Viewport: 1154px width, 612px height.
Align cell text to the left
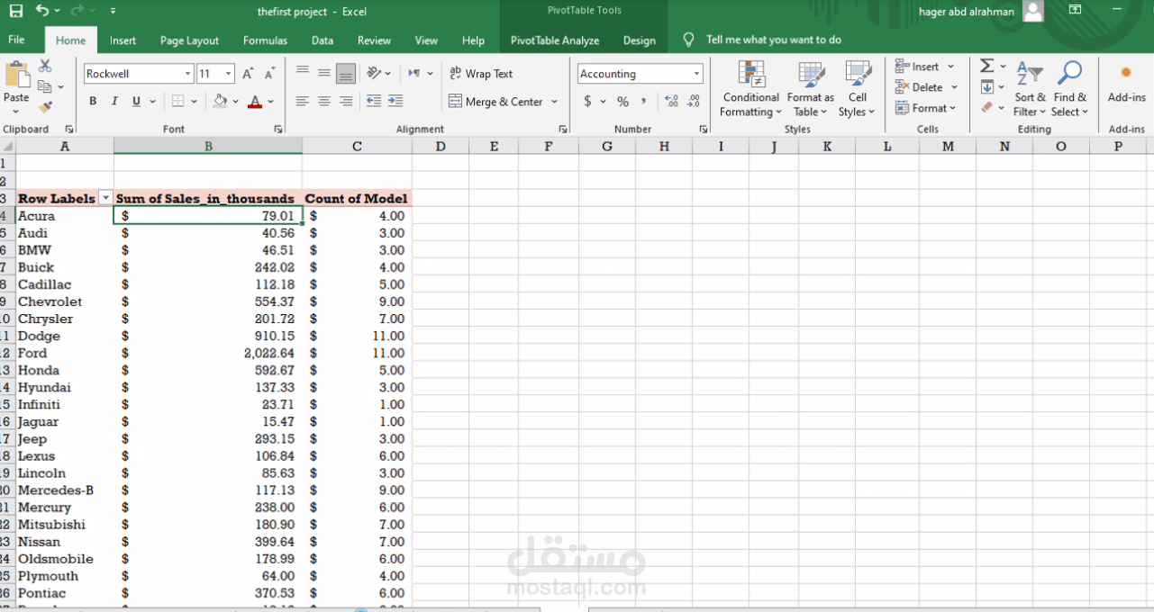coord(303,102)
